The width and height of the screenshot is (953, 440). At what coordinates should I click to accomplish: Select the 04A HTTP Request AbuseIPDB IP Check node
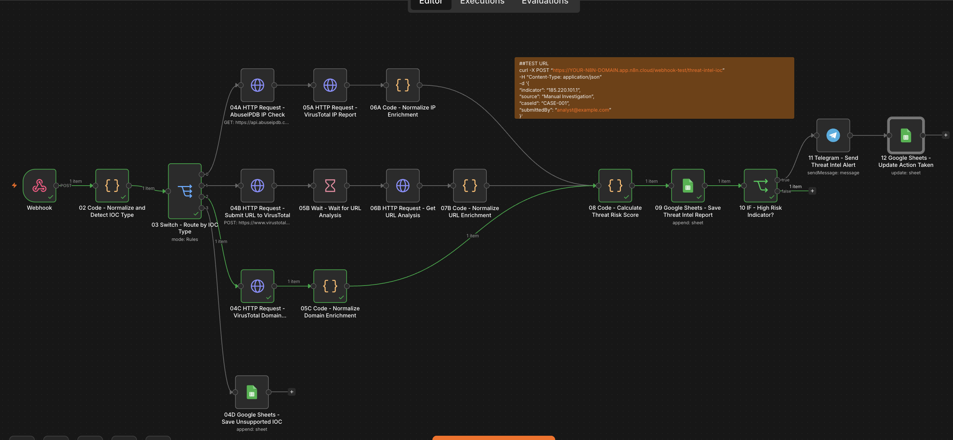click(x=258, y=85)
